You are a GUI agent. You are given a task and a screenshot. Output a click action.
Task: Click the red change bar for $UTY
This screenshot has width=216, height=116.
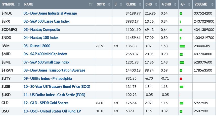click(181, 79)
